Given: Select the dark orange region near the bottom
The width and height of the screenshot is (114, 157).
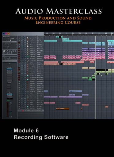Looking at the screenshot, I should tap(63, 109).
